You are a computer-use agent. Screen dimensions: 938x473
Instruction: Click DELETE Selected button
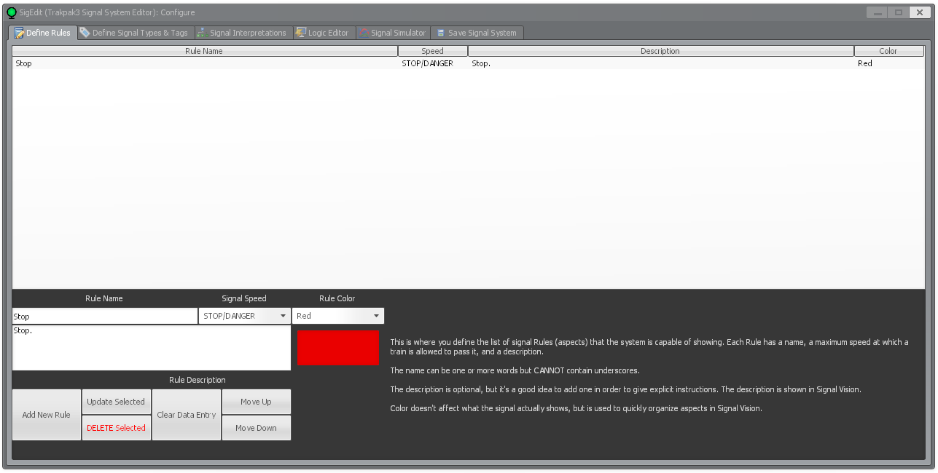point(116,428)
